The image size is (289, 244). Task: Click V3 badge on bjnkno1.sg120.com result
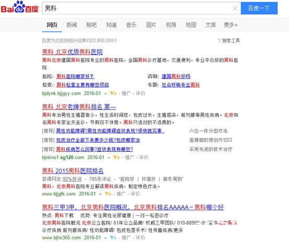point(116,157)
